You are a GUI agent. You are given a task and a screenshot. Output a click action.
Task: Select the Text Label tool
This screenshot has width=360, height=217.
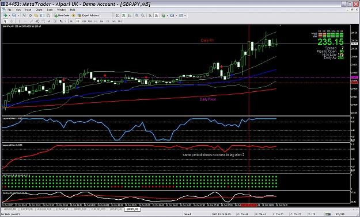[x=55, y=21]
